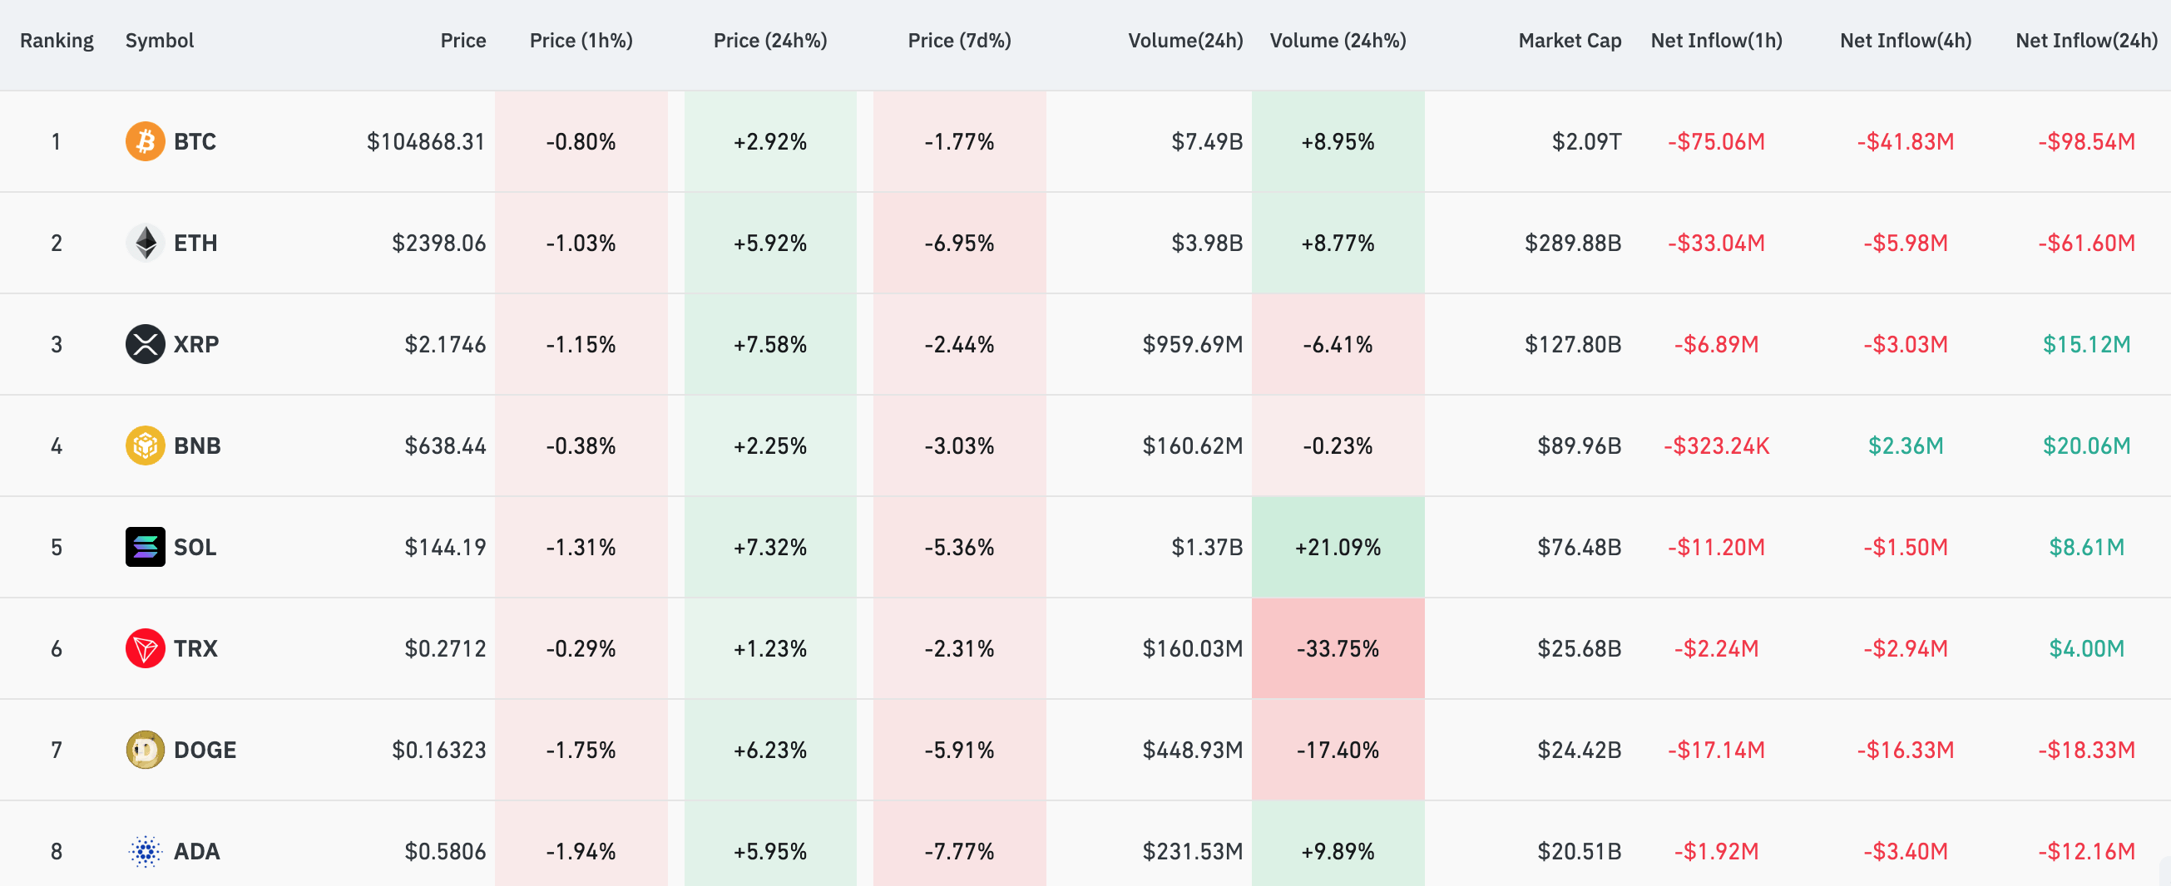Screen dimensions: 2171x886
Task: Click the TRON red icon
Action: tap(145, 648)
